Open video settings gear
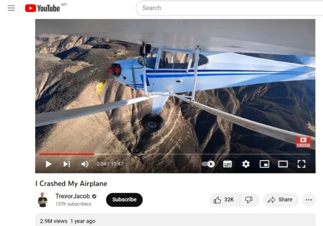 tap(246, 164)
